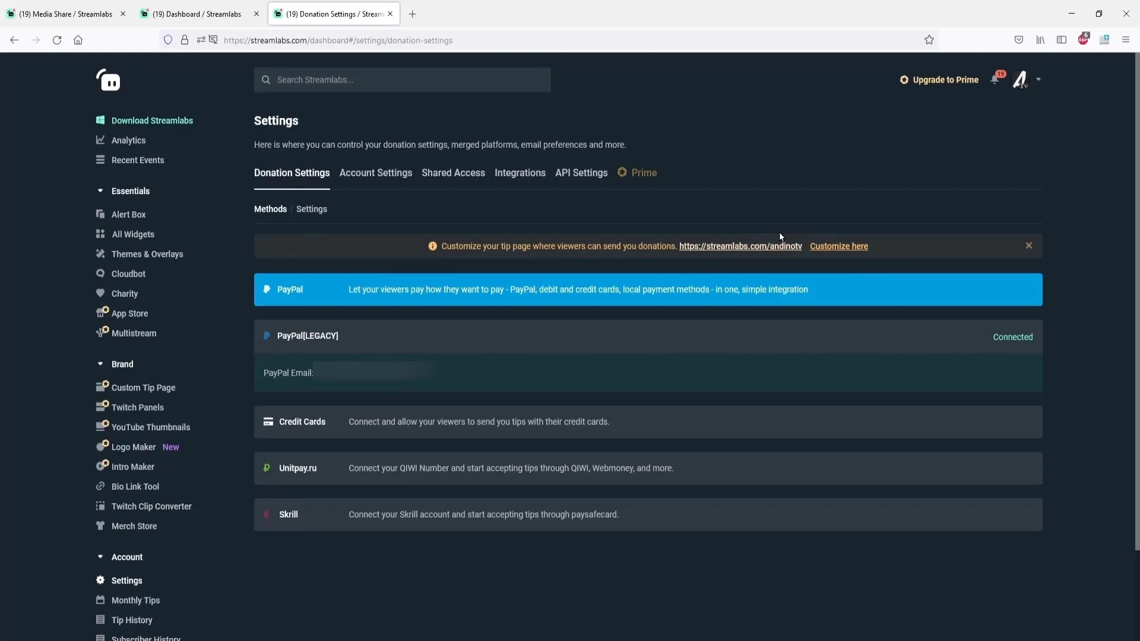Click the Connected status on PayPal Legacy
The width and height of the screenshot is (1140, 641).
1012,337
